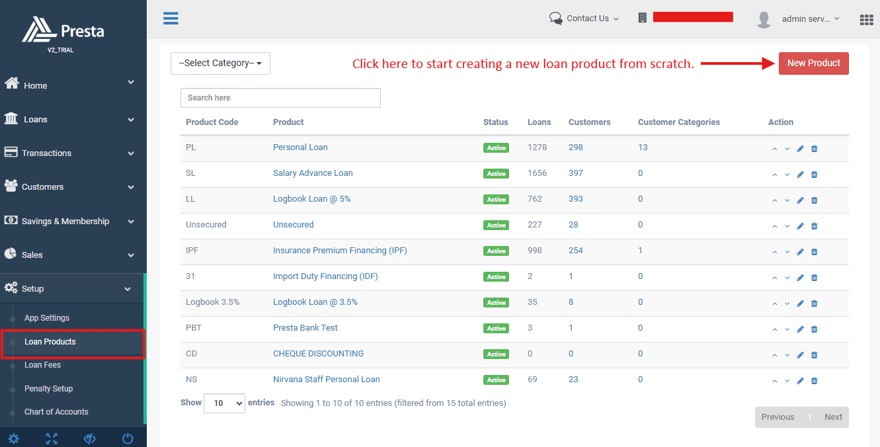The image size is (880, 447).
Task: Toggle the hamburger sidebar menu
Action: tap(171, 19)
